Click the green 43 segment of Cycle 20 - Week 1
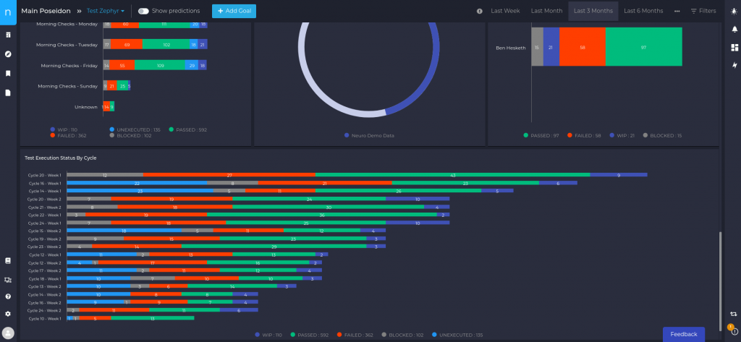Image resolution: width=741 pixels, height=342 pixels. pos(453,175)
